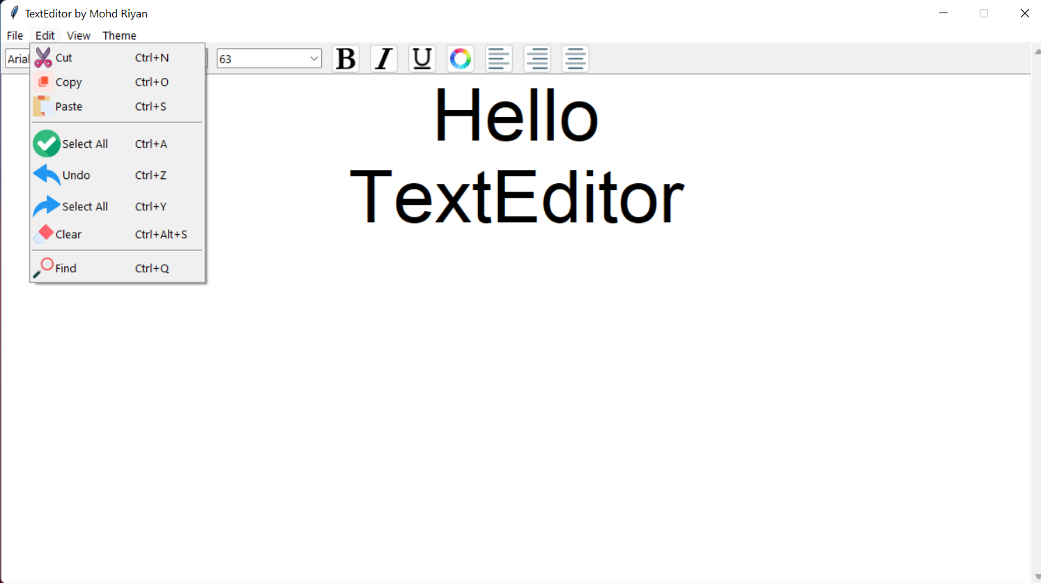Select Undo from the Edit menu
This screenshot has width=1041, height=583.
(76, 175)
